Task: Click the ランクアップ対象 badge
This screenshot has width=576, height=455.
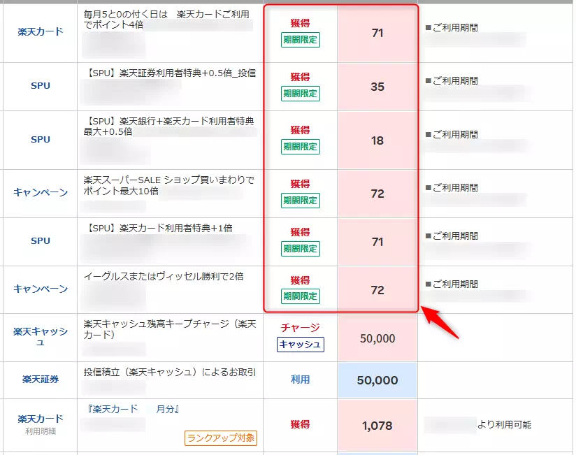Action: 219,438
